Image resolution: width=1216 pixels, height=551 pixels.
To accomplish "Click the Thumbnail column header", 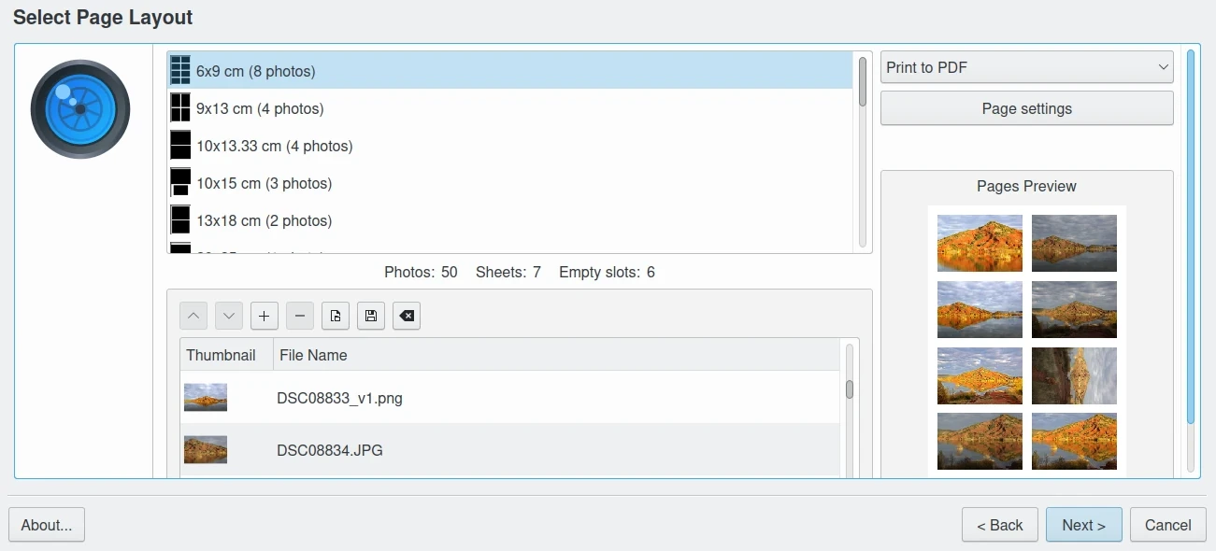I will pos(222,355).
